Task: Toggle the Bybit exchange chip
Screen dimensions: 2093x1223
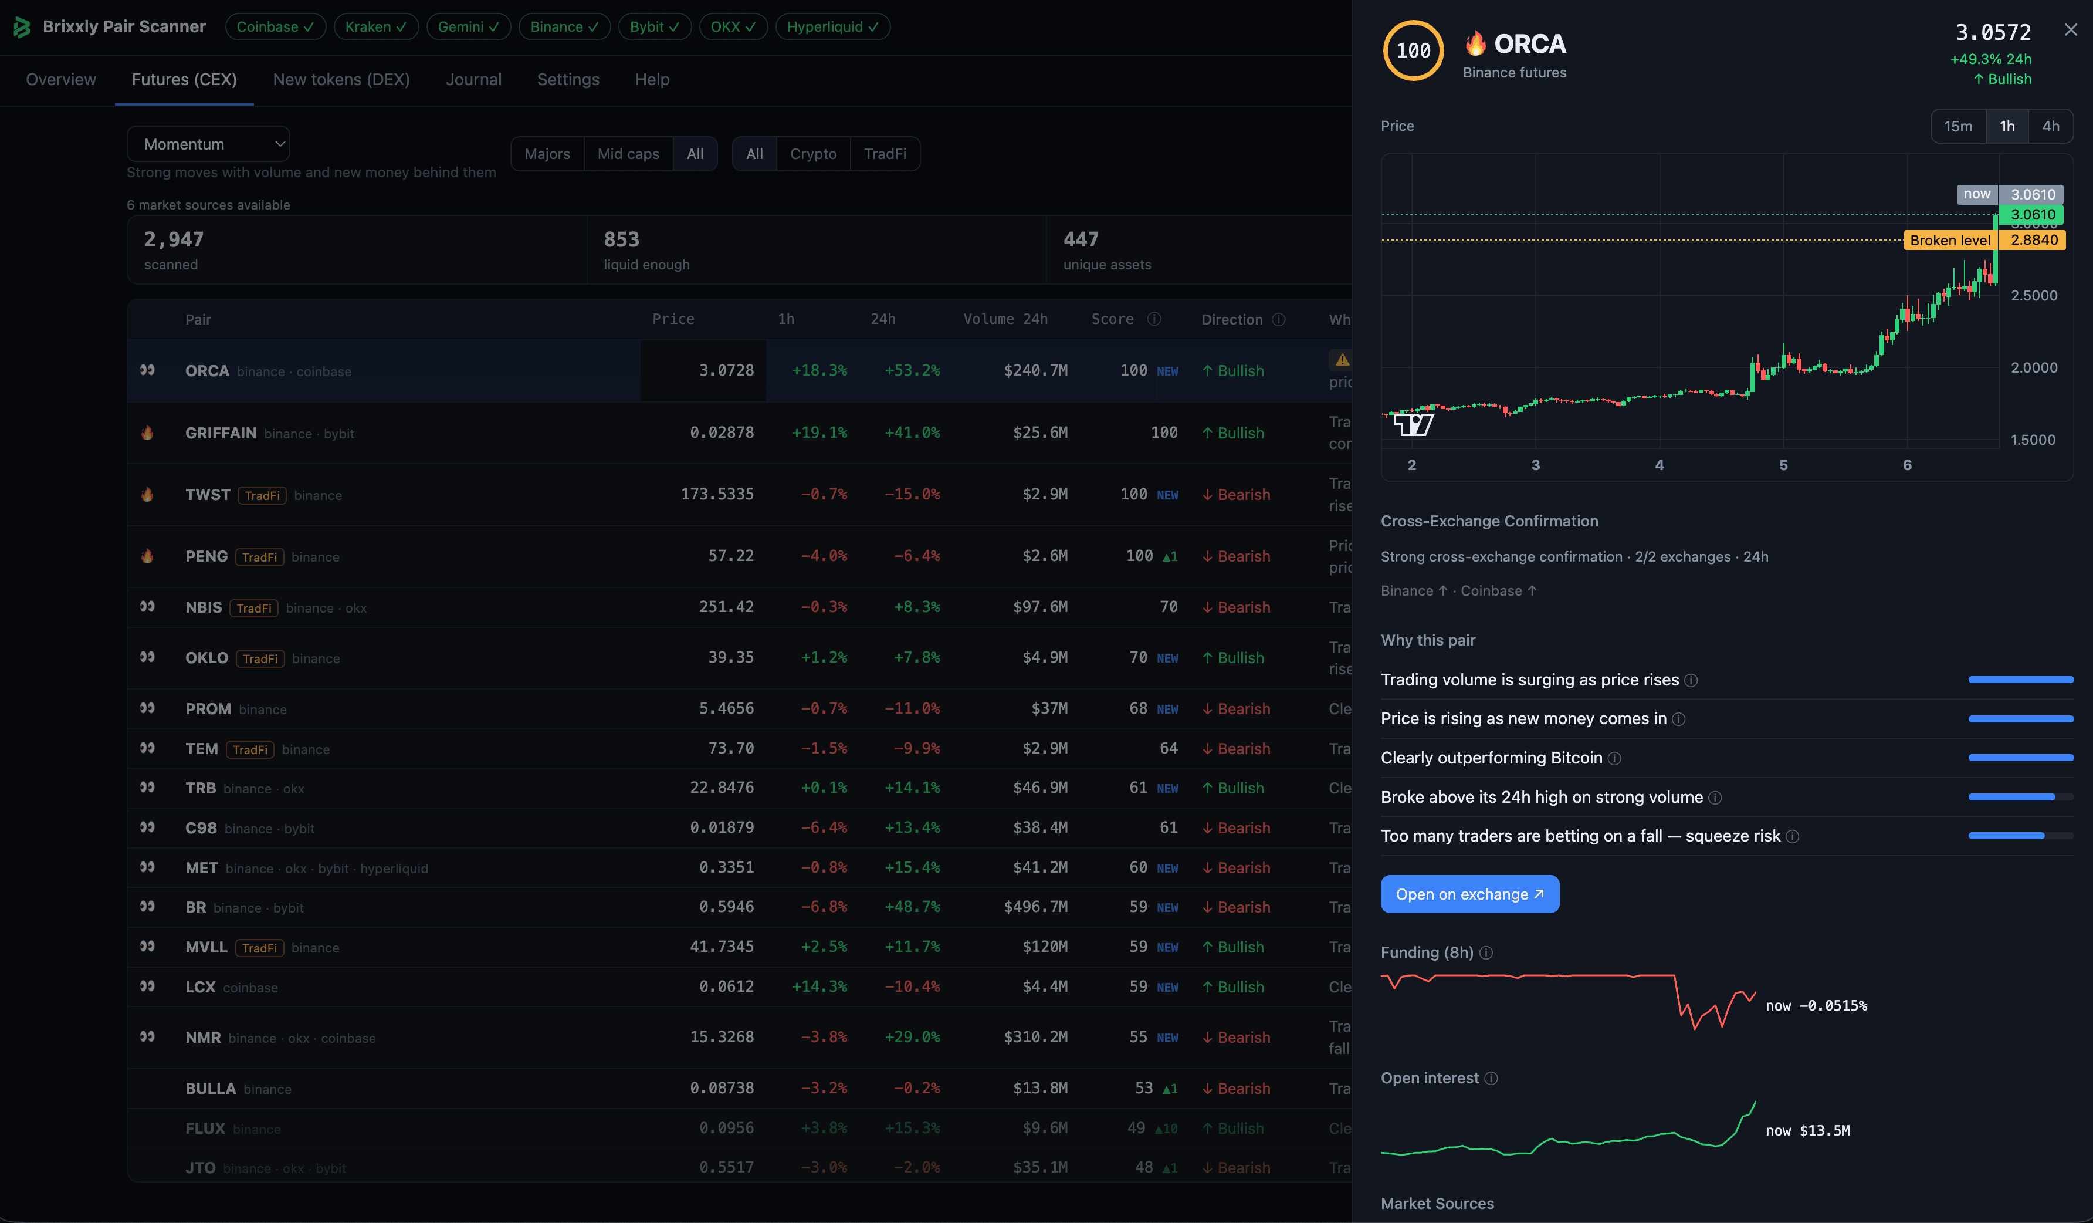Action: pos(655,26)
